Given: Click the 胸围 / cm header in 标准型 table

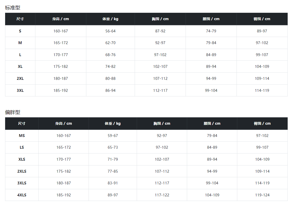Looking at the screenshot, I should coord(160,19).
